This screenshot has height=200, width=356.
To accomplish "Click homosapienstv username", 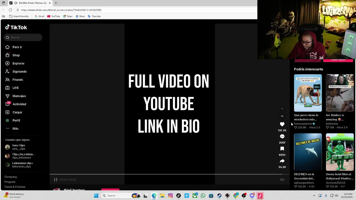I will 303,124.
